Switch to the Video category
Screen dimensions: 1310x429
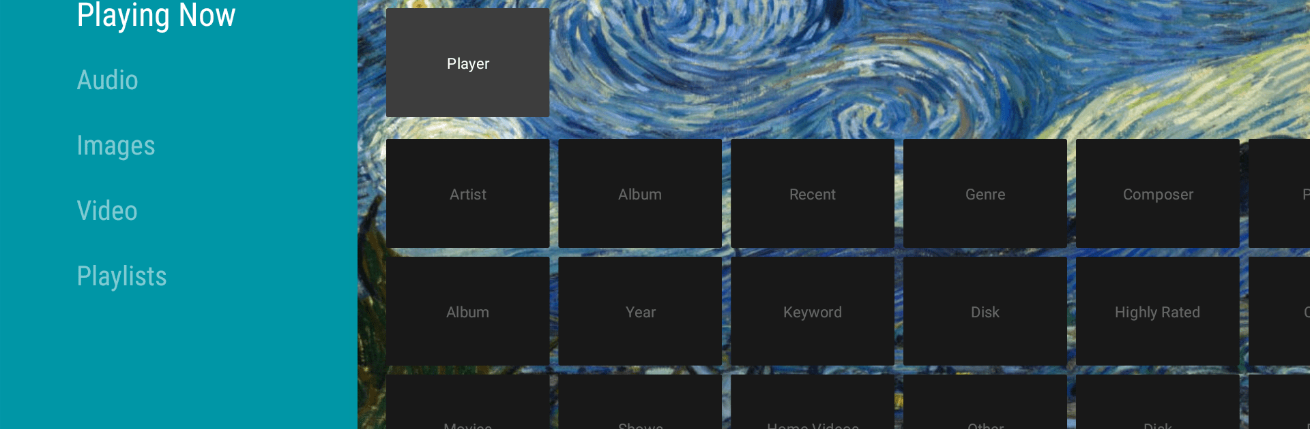click(107, 211)
